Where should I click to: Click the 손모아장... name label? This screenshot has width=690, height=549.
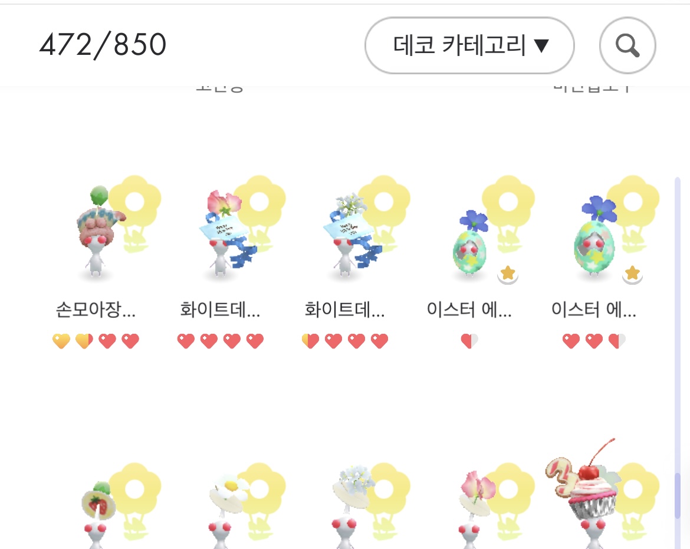[x=96, y=310]
